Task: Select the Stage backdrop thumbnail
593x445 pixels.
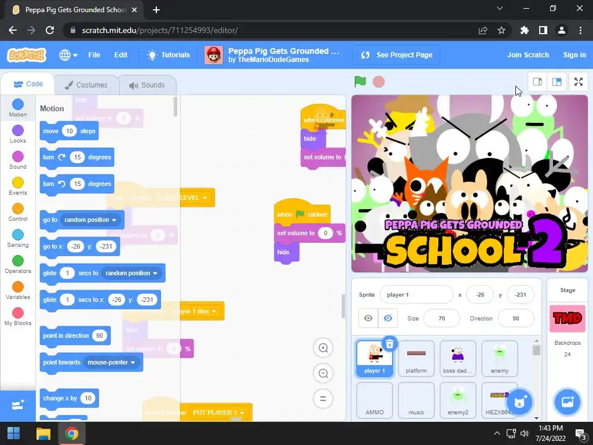Action: [x=568, y=319]
